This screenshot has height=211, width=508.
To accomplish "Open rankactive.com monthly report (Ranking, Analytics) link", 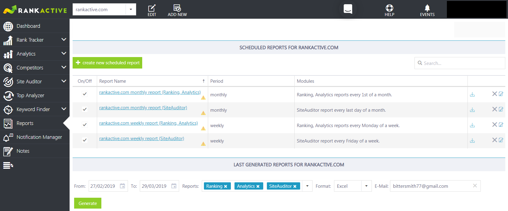I will click(x=150, y=92).
